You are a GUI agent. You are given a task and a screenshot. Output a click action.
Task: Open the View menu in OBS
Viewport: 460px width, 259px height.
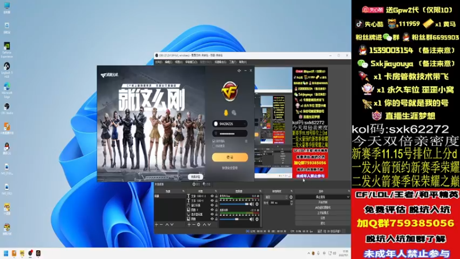coord(178,62)
